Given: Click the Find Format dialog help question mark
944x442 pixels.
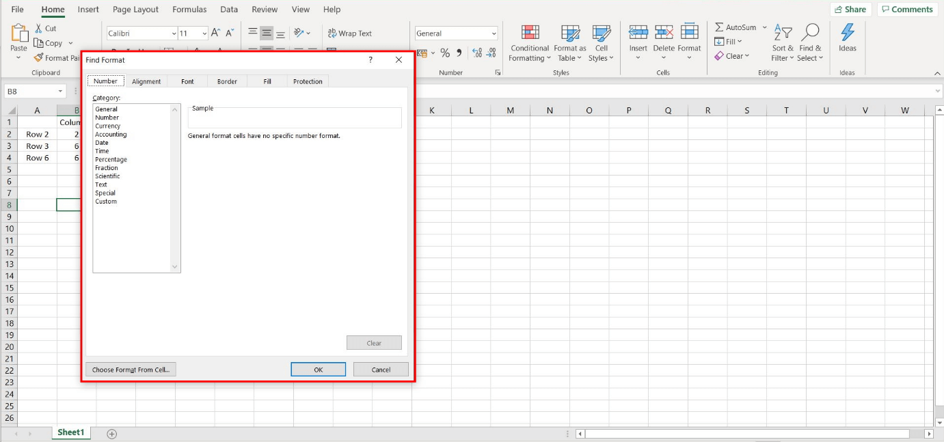Looking at the screenshot, I should coord(370,60).
